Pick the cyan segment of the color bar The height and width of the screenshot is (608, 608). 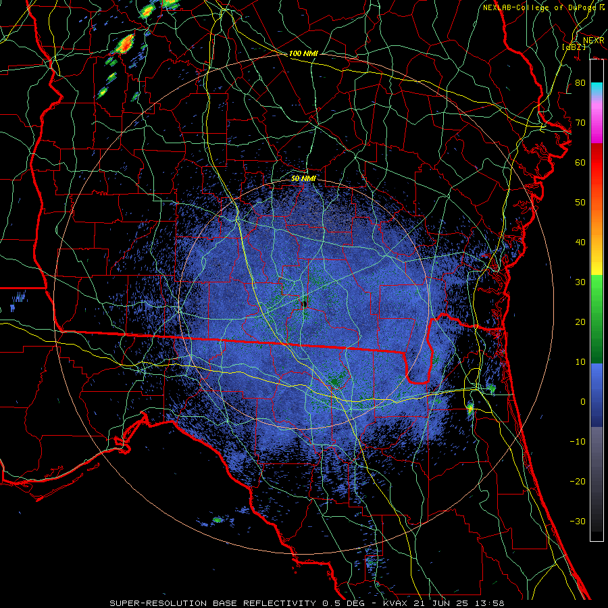(597, 88)
